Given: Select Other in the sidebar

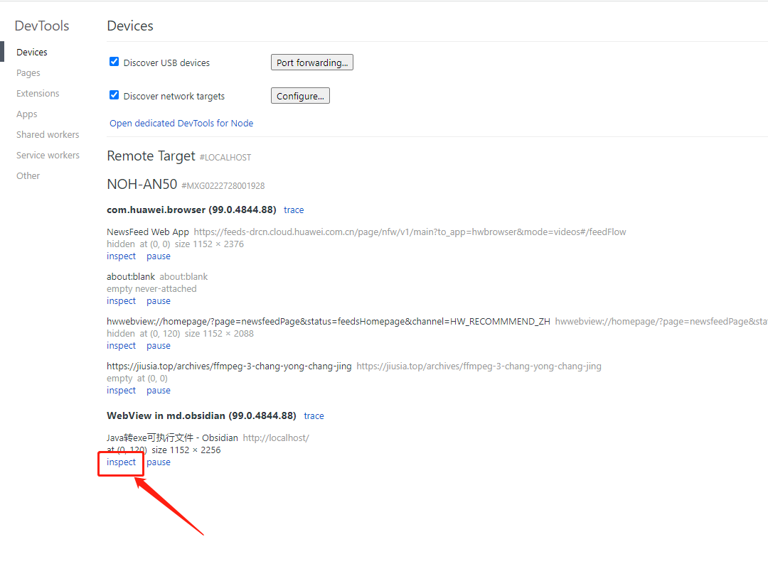Looking at the screenshot, I should point(28,175).
